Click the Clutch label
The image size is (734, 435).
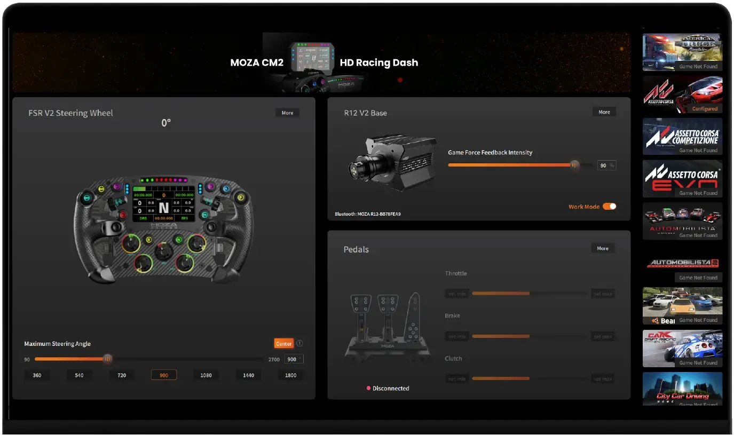[454, 358]
